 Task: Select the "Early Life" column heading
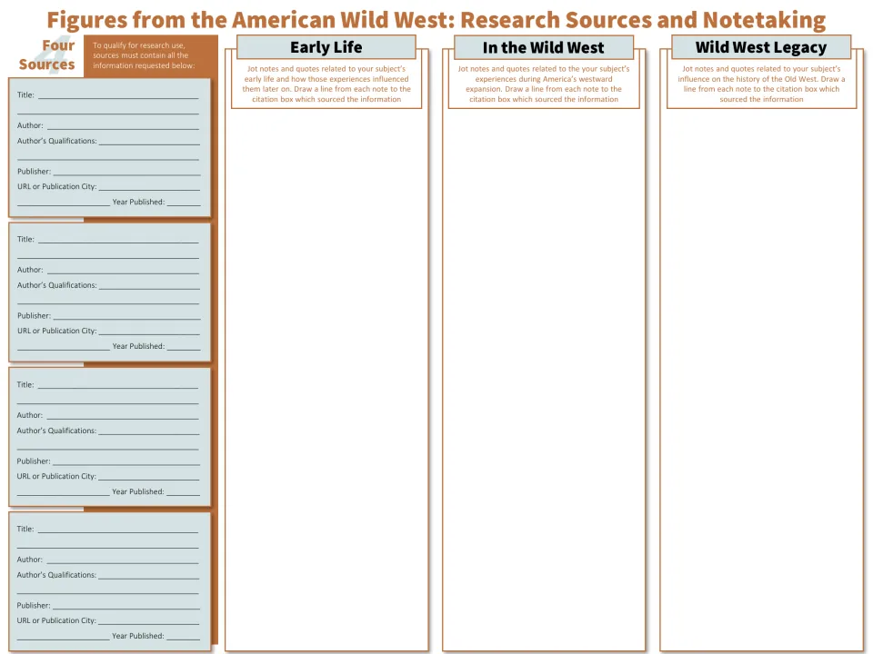point(326,47)
